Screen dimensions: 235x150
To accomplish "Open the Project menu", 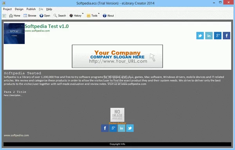I will [x=7, y=9].
